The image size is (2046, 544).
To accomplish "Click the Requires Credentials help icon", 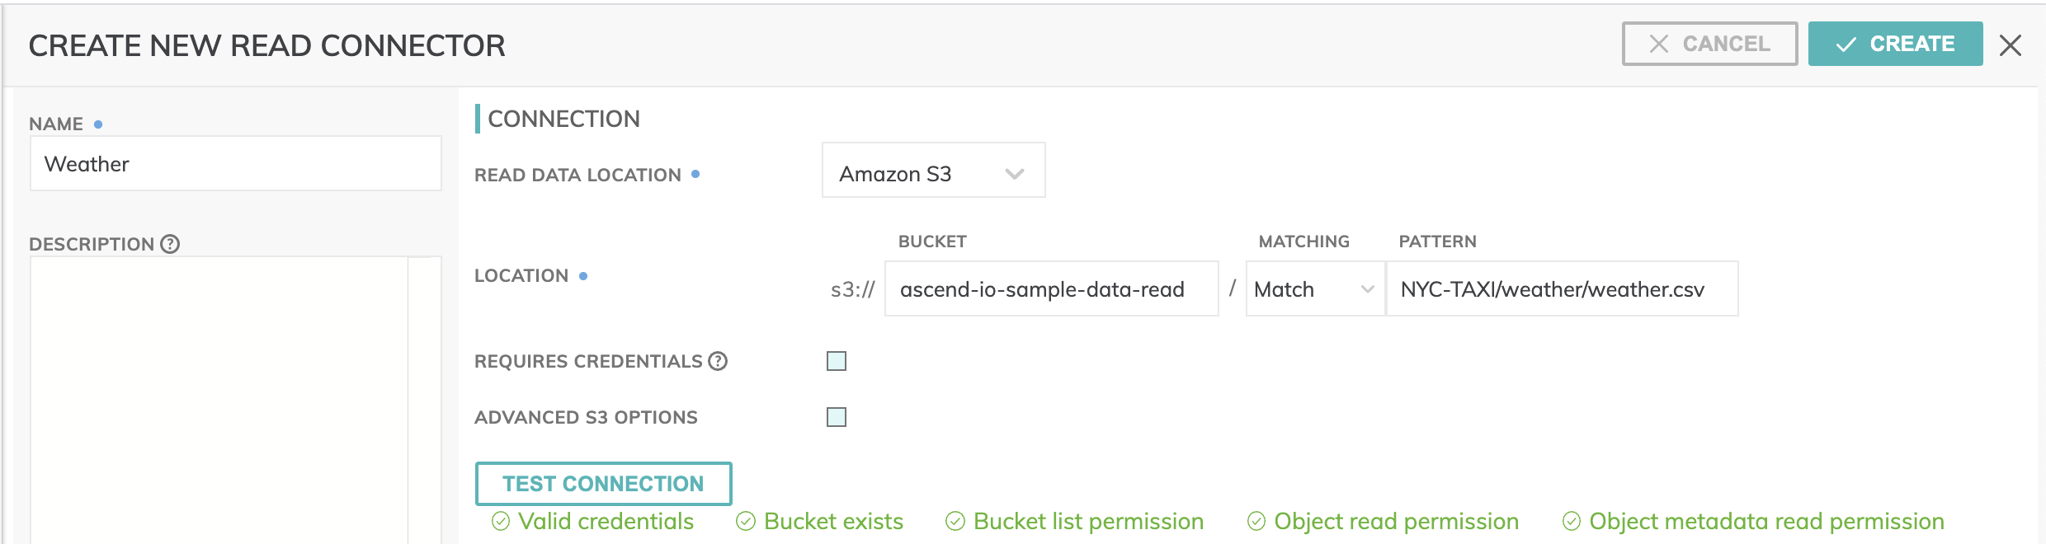I will click(x=718, y=361).
